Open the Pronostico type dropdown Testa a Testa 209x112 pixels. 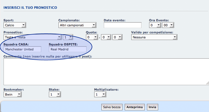[32, 37]
